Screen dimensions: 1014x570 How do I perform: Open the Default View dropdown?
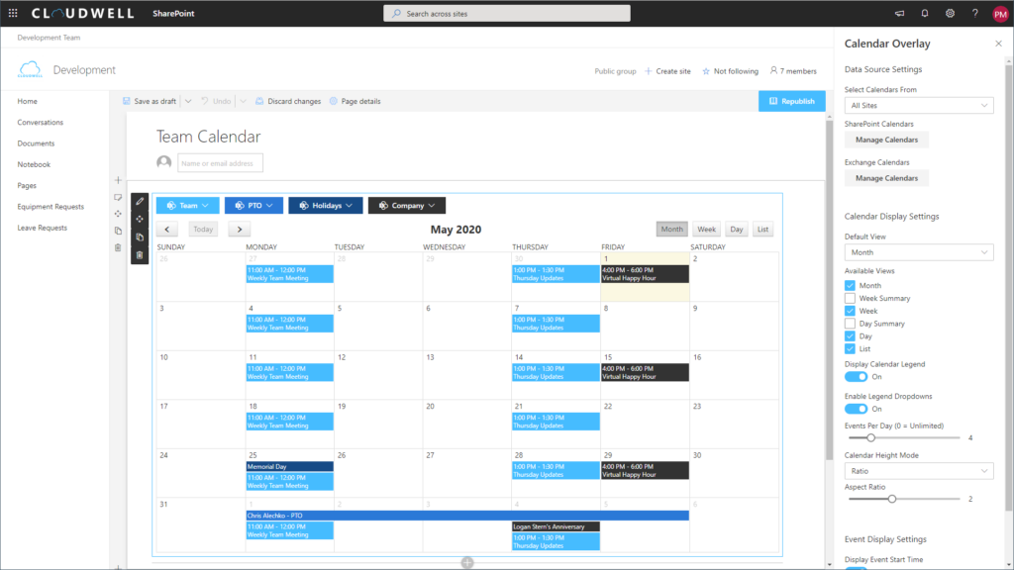pos(919,252)
